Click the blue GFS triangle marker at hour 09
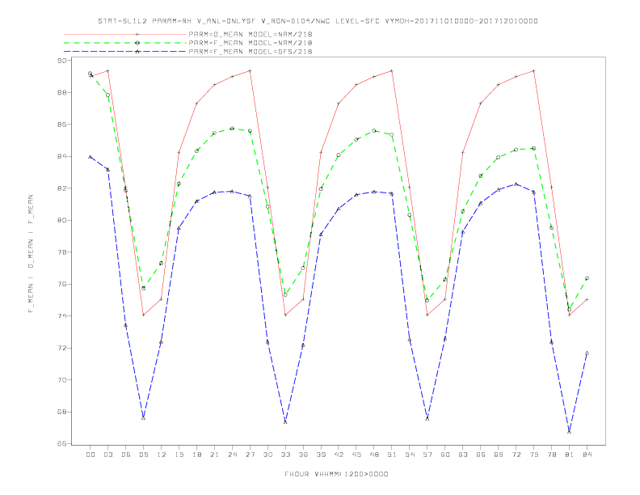Viewport: 640px width, 495px height. (143, 418)
